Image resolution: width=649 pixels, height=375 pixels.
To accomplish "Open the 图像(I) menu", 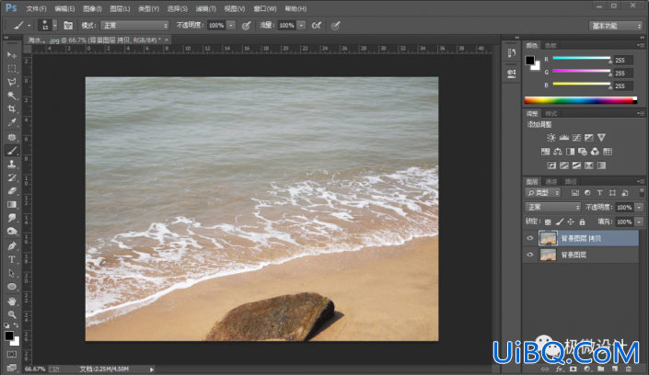I will [x=92, y=8].
